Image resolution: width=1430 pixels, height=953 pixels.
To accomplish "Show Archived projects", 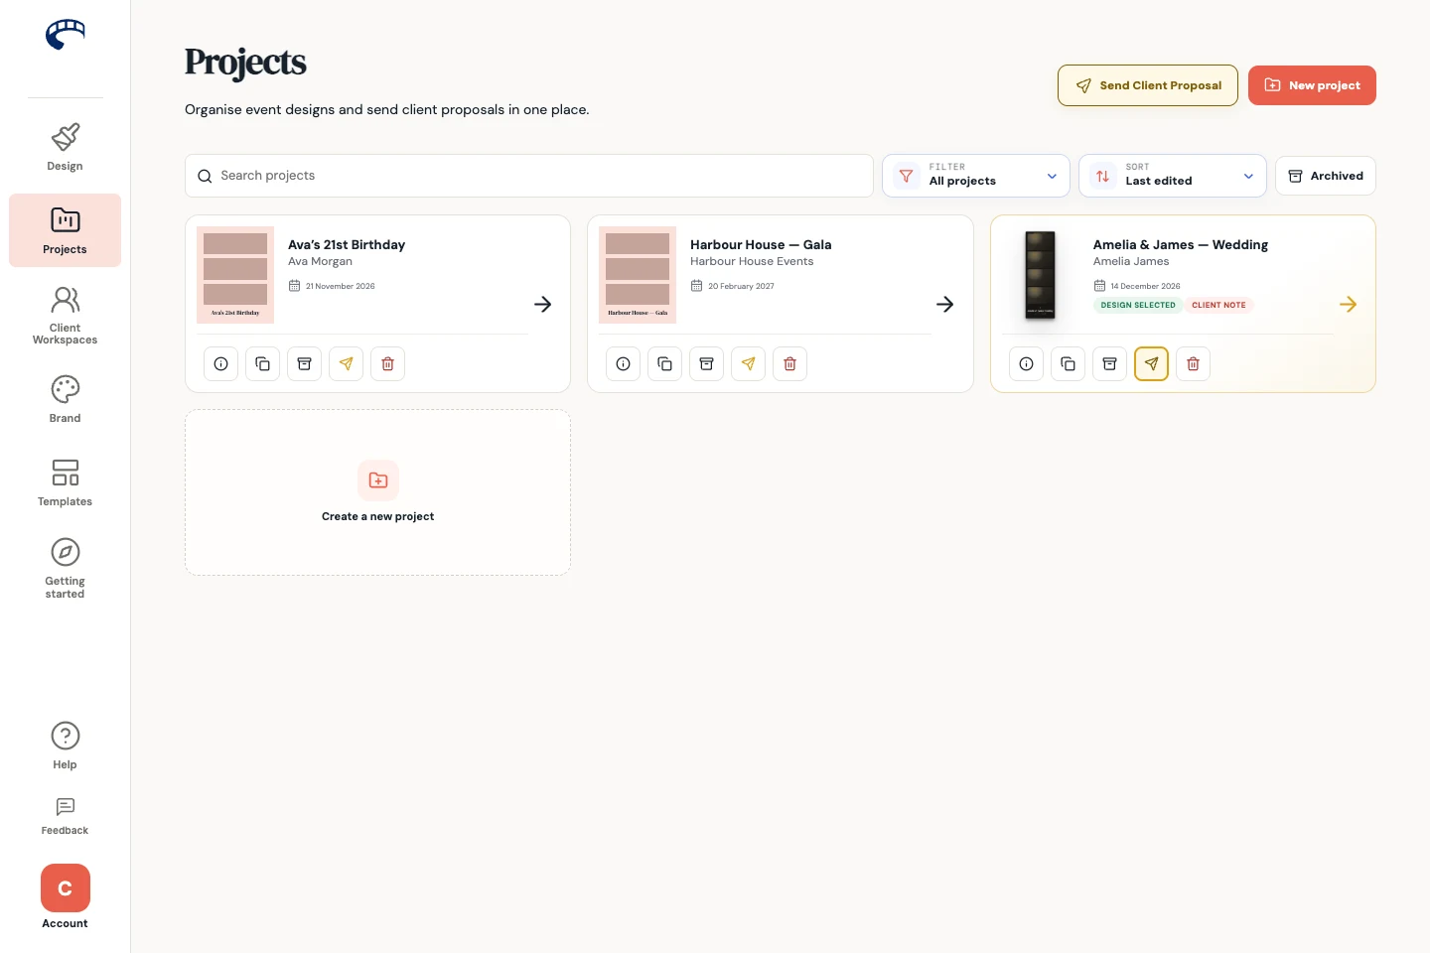I will coord(1326,176).
